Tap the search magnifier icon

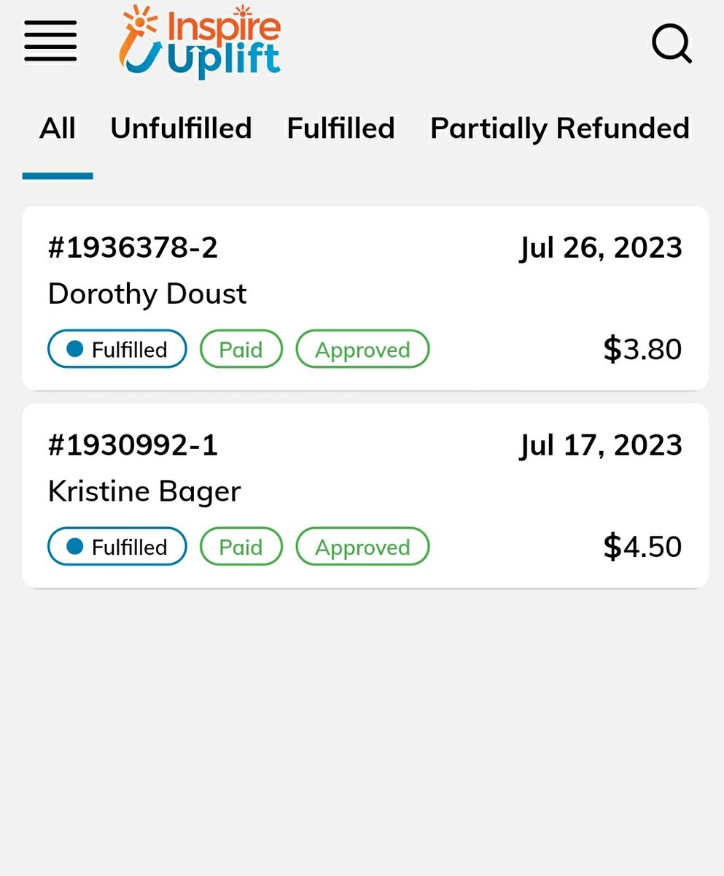coord(671,45)
